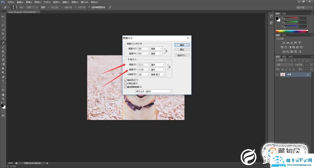Select the Zoom tool

(x=3, y=99)
